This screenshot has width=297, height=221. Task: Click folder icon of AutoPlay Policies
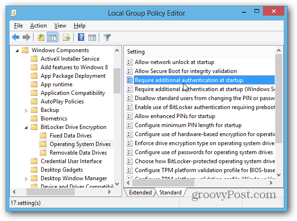coord(34,101)
